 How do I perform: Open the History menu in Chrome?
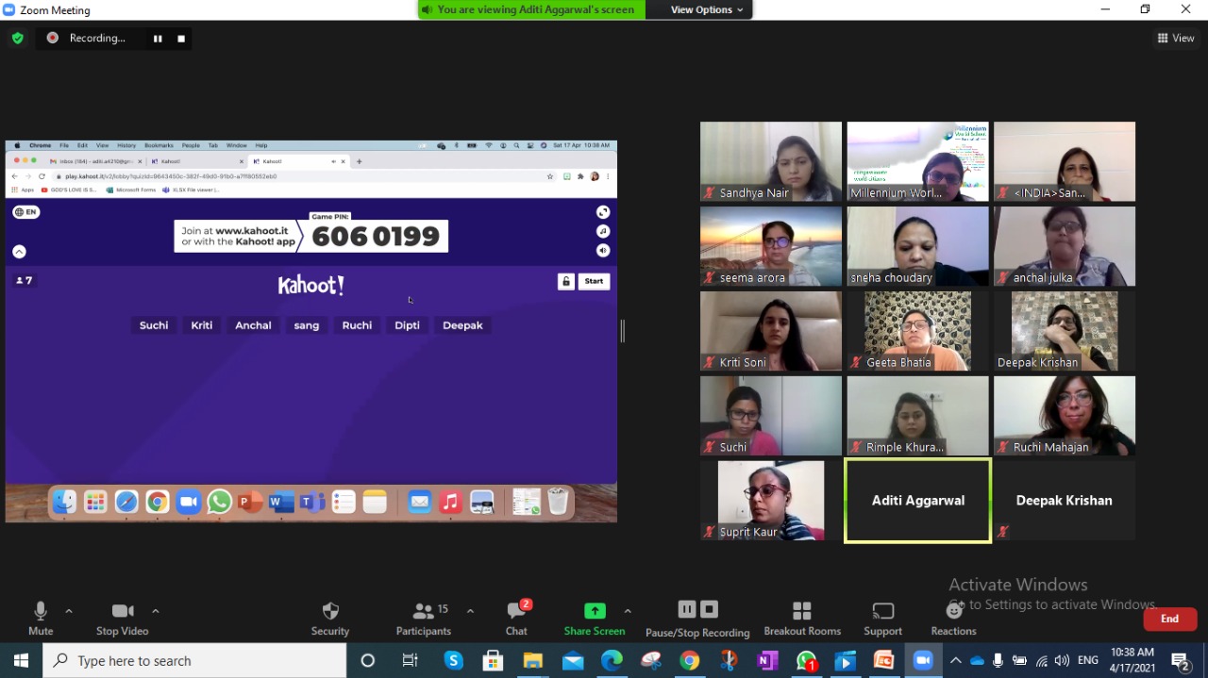coord(126,145)
